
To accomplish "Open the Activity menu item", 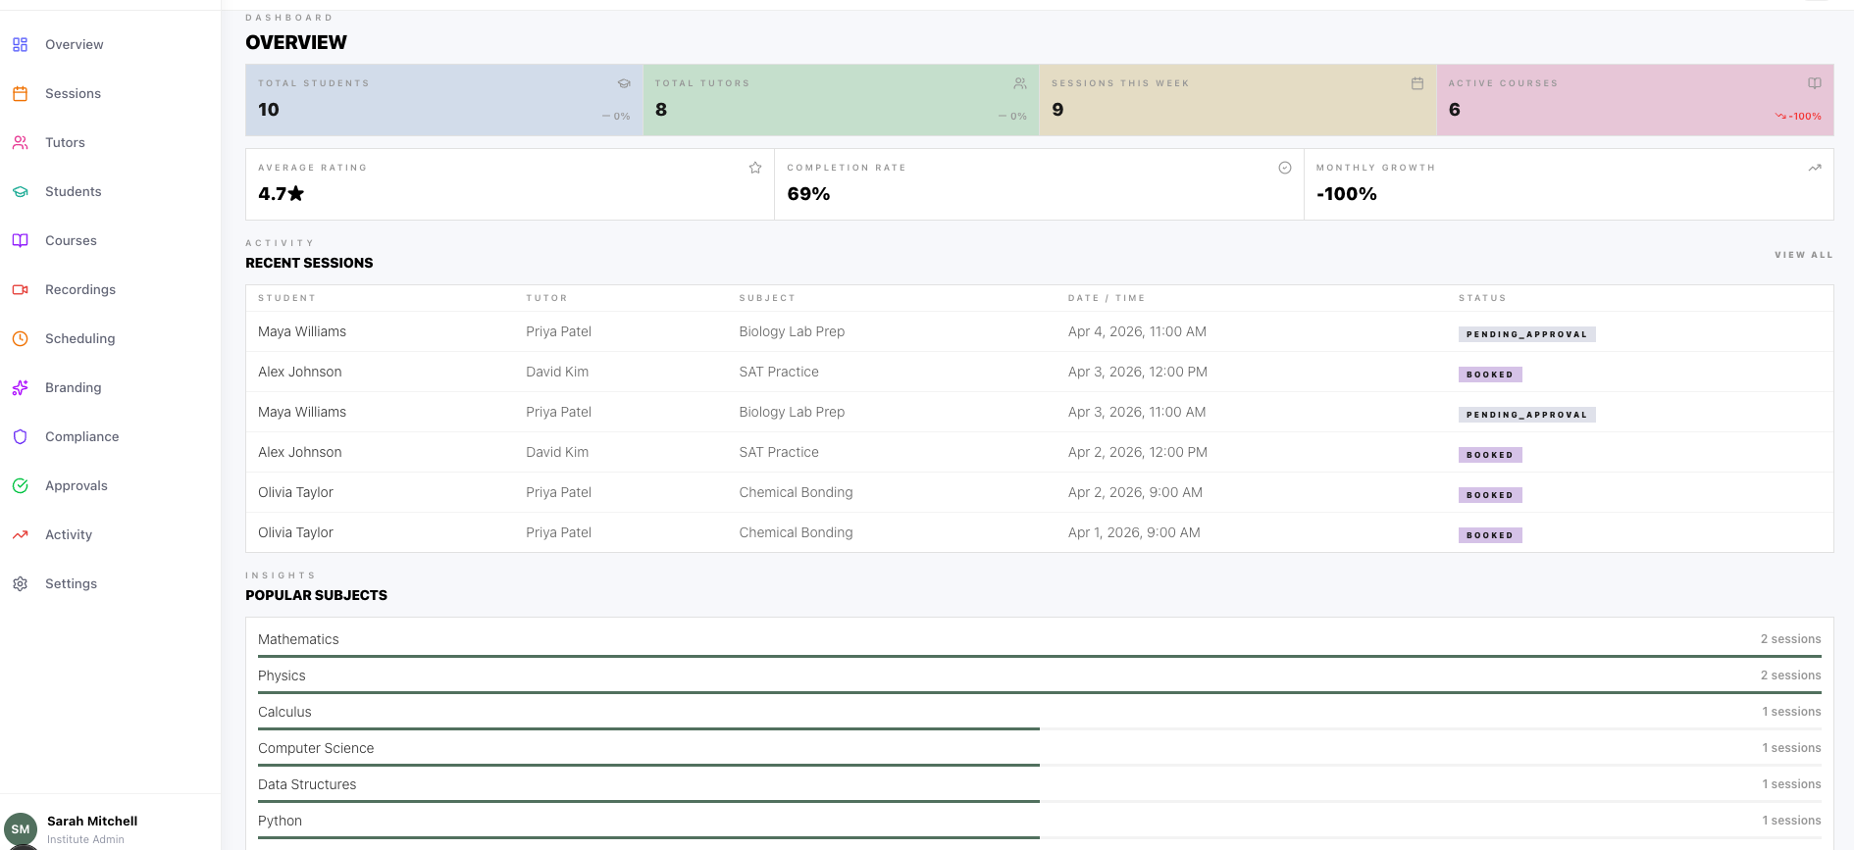I will click(68, 535).
